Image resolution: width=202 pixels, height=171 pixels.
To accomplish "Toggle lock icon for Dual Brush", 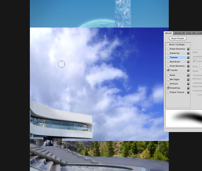I will pos(188,62).
